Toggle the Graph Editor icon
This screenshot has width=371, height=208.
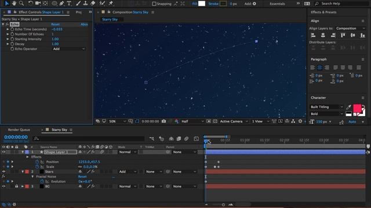click(196, 139)
